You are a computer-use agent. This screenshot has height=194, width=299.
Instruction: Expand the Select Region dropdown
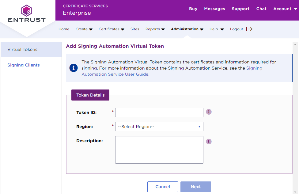[159, 127]
